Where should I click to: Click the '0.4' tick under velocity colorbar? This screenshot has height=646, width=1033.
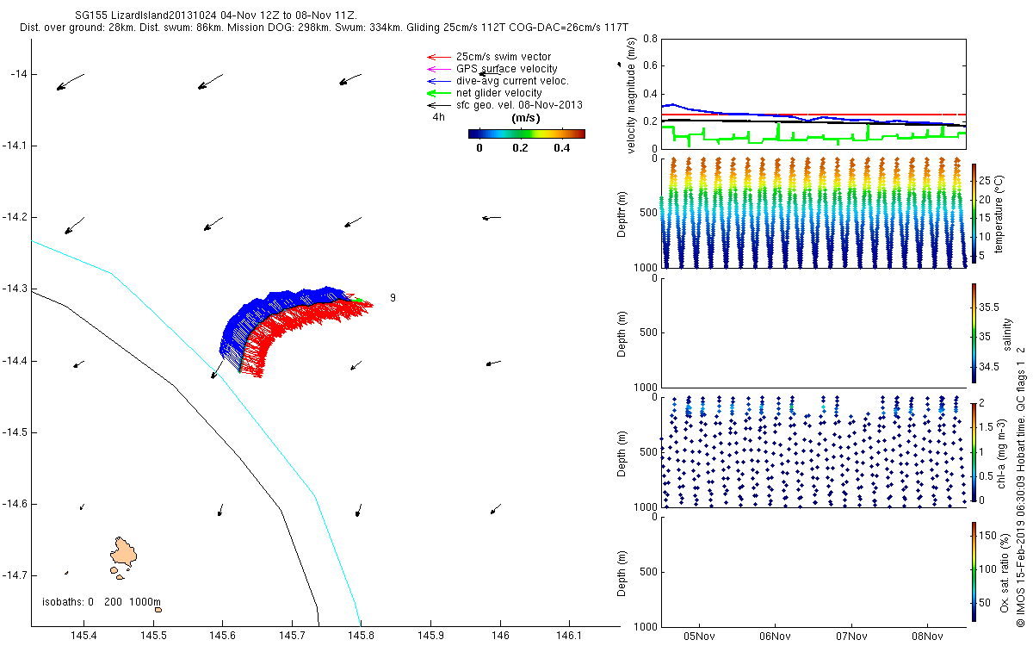(561, 147)
